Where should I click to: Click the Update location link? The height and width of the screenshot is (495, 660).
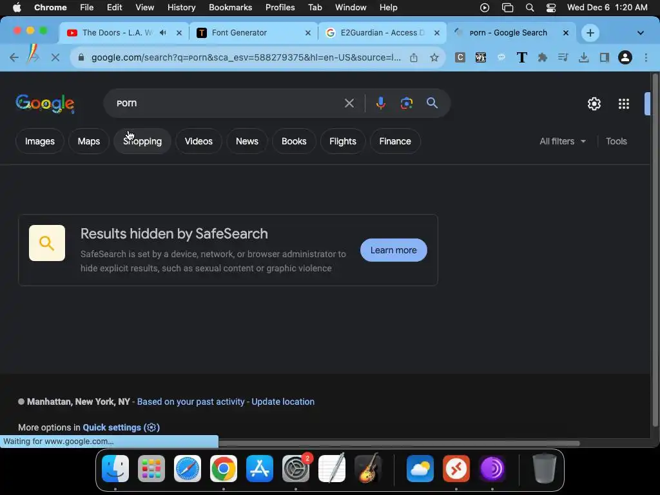(283, 402)
